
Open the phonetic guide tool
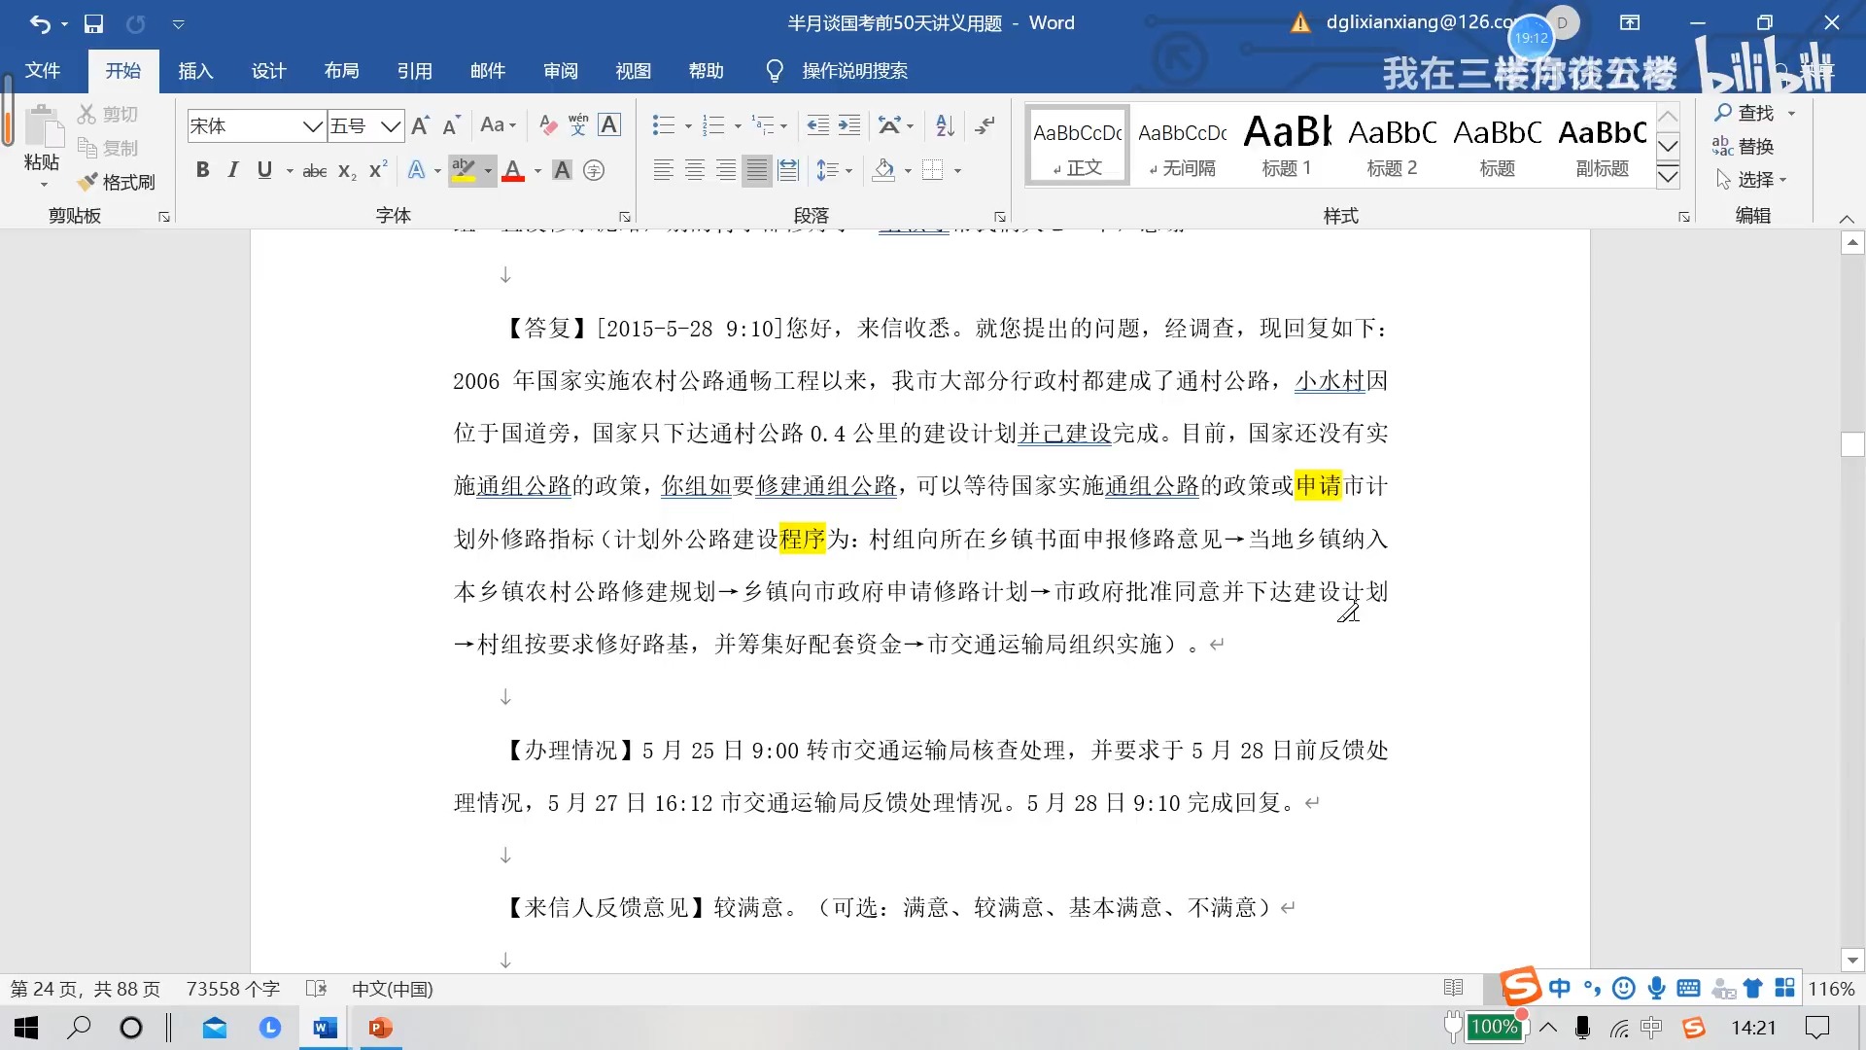click(578, 125)
